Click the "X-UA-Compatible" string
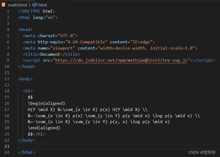The height and width of the screenshot is (157, 220). (x=86, y=42)
